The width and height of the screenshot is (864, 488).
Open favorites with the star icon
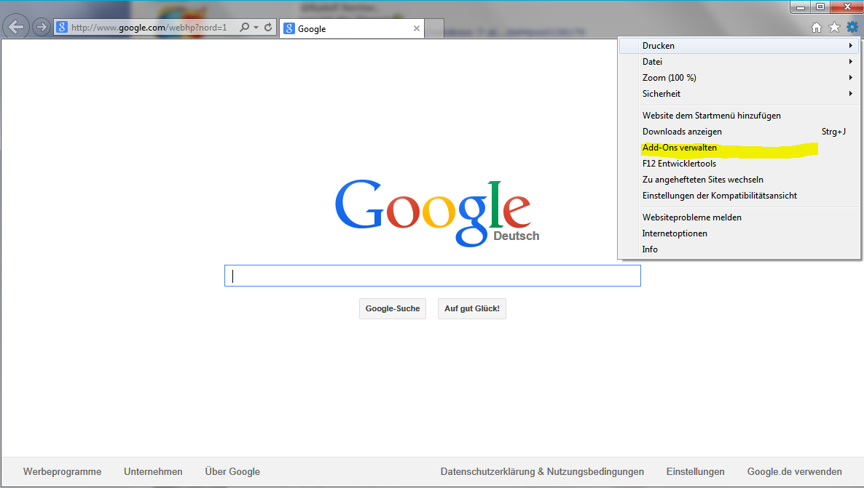tap(834, 27)
